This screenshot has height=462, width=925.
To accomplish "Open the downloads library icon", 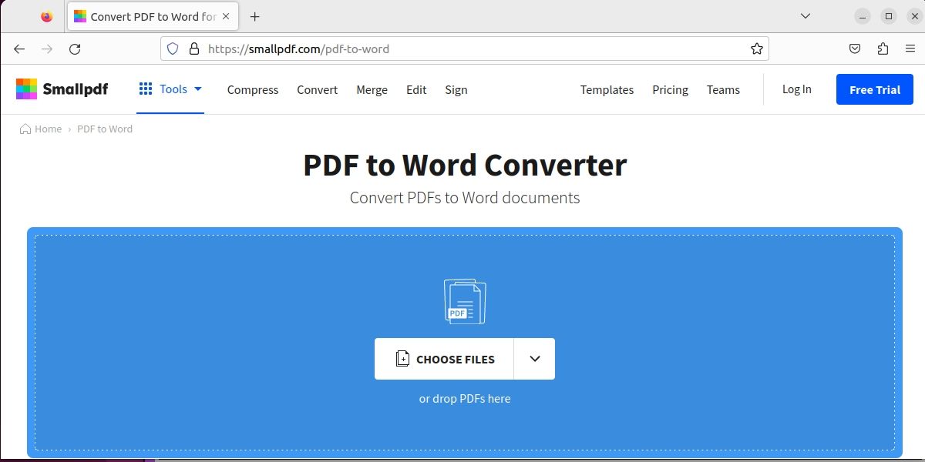I will [x=882, y=48].
